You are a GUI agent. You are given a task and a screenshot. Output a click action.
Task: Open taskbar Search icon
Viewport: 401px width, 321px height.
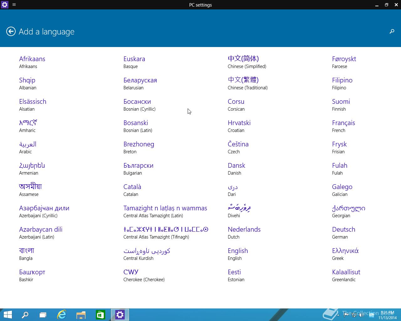[25, 315]
